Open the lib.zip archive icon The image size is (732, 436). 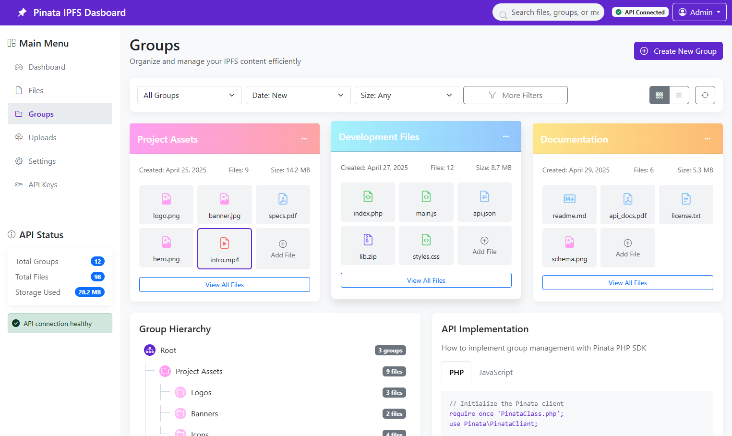pyautogui.click(x=368, y=240)
